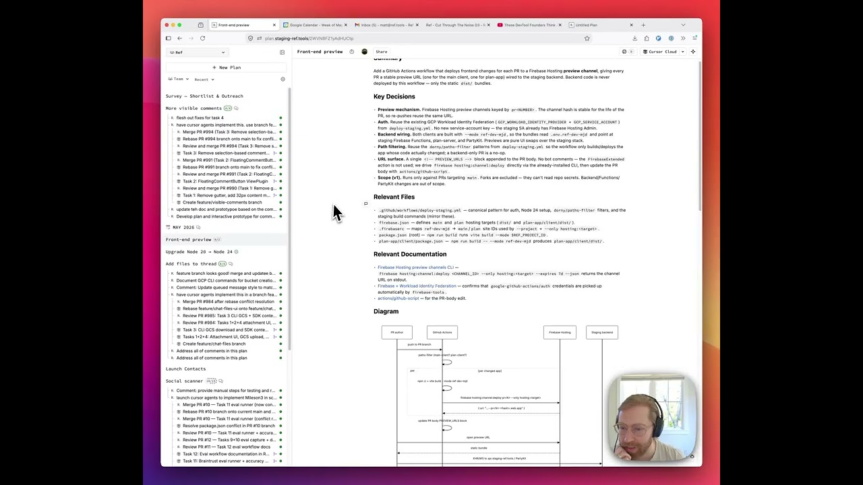Open Firebase + Workload Identity Federation link
Viewport: 863px width, 485px height.
(417, 286)
